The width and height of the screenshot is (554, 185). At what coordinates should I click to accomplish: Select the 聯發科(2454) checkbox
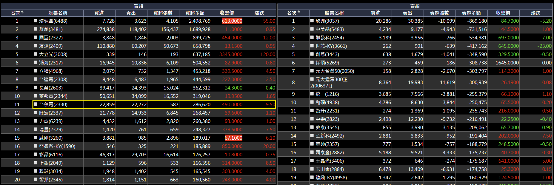tap(312, 37)
